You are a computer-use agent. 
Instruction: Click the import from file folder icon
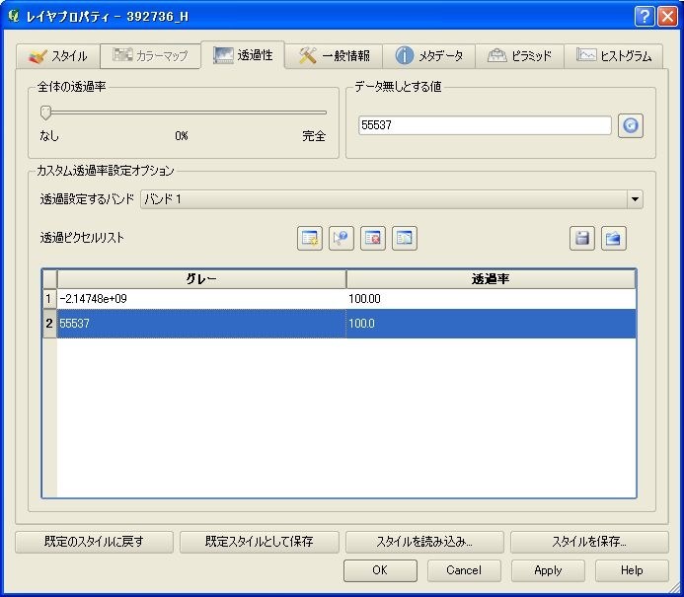(x=614, y=238)
